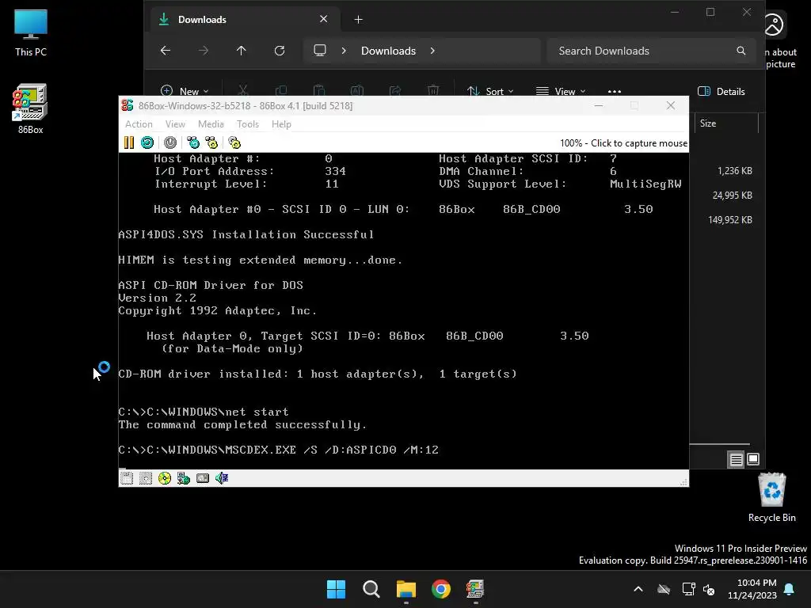Click second floppy drive status icon
811x608 pixels.
[146, 478]
